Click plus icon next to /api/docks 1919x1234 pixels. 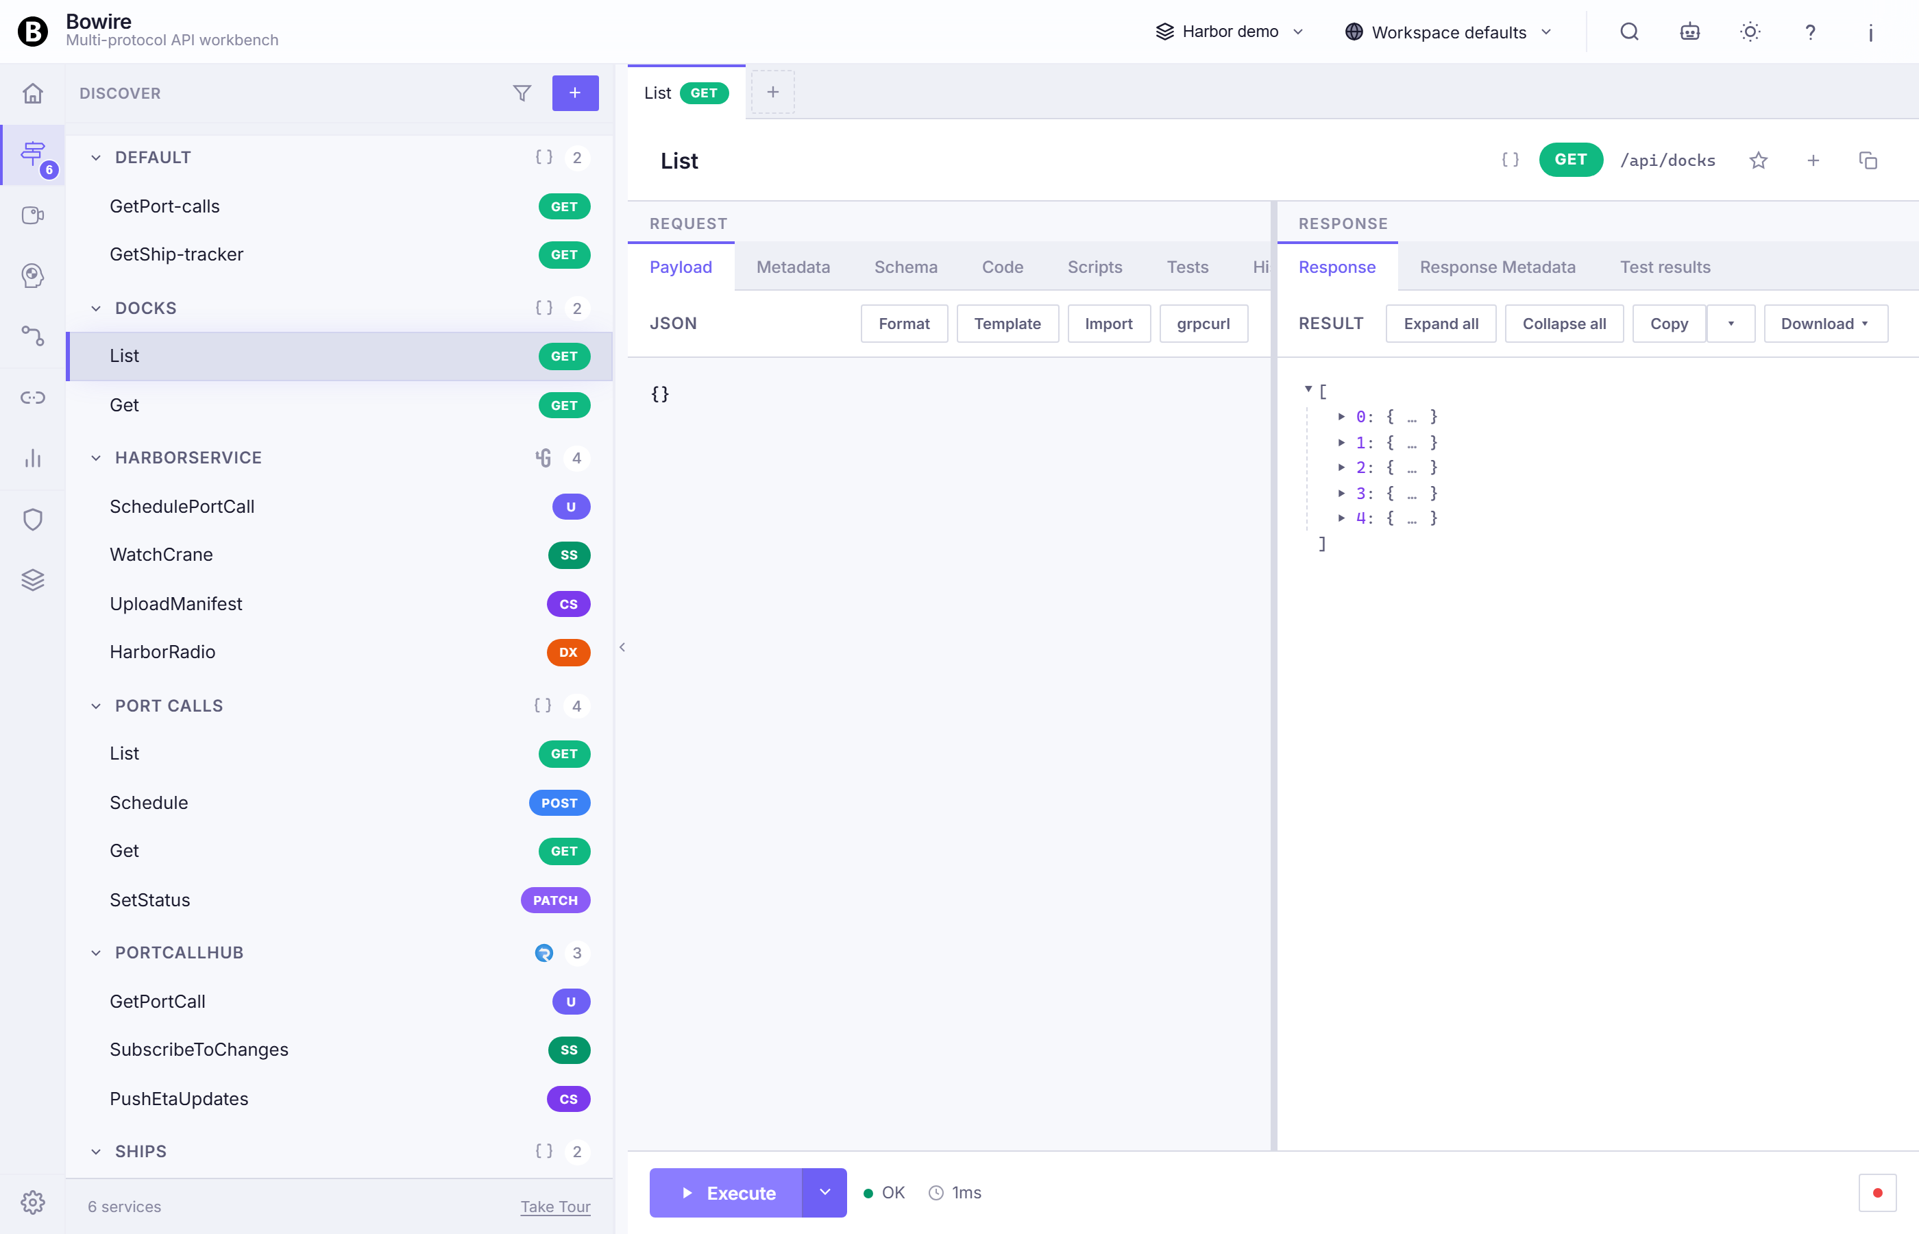pos(1813,160)
